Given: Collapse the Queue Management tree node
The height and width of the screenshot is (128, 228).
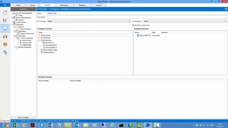Looking at the screenshot, I should click(x=12, y=18).
